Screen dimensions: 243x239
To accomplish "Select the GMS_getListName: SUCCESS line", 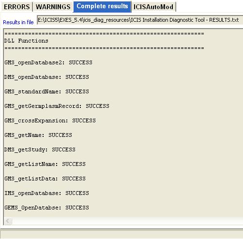I will pos(45,164).
